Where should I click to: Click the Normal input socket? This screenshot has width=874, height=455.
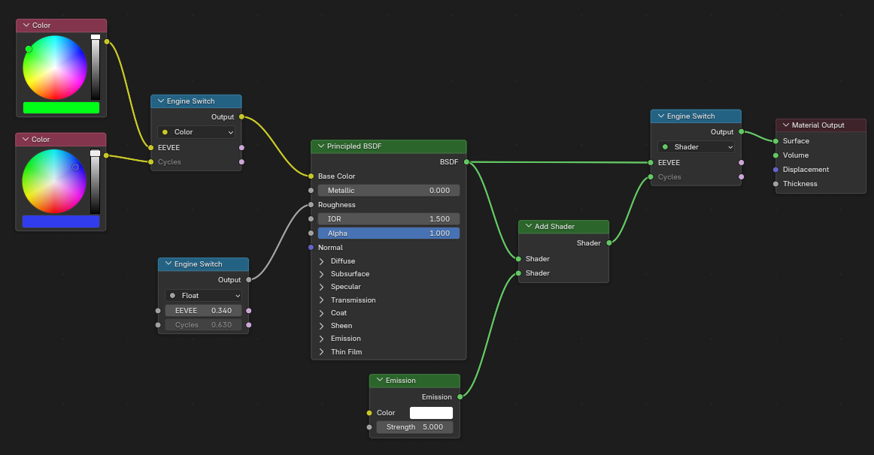tap(311, 248)
